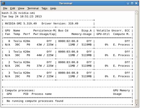Click 'GPU Memory' header in processes table
The height and width of the screenshot is (109, 141).
pyautogui.click(x=122, y=90)
